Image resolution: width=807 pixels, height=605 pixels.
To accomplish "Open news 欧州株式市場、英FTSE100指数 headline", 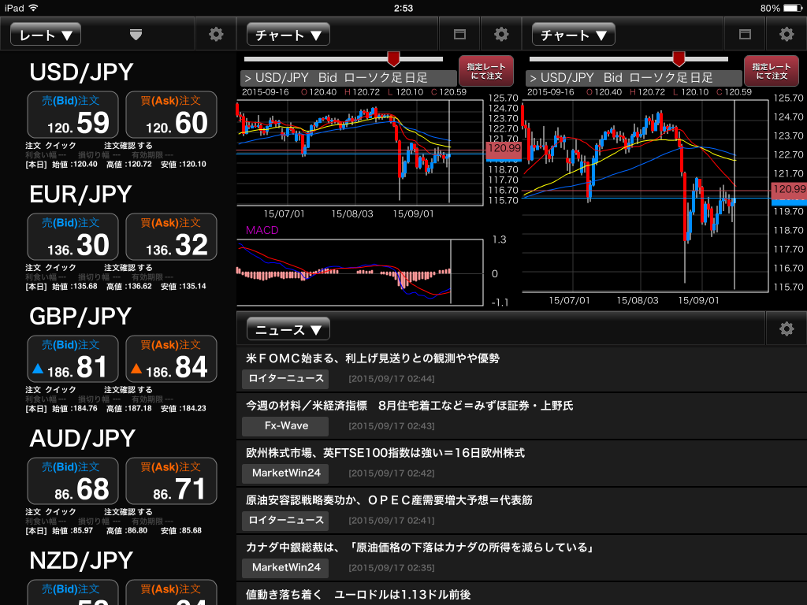I will [385, 453].
